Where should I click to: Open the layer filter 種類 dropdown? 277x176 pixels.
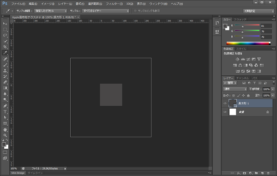[230, 83]
